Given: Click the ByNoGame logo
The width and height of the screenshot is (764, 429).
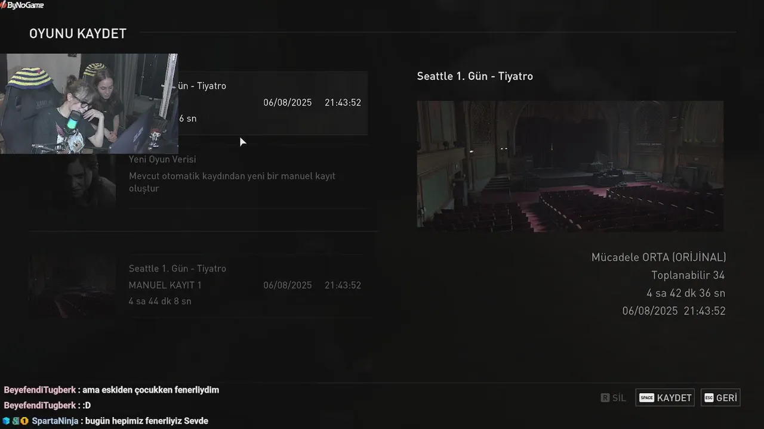Looking at the screenshot, I should pos(22,5).
